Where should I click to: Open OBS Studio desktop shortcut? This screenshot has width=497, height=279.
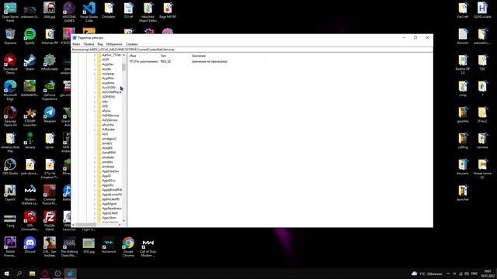click(10, 167)
